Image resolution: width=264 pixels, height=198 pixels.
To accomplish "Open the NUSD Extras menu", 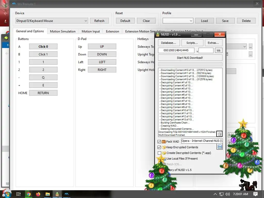I will coord(213,43).
